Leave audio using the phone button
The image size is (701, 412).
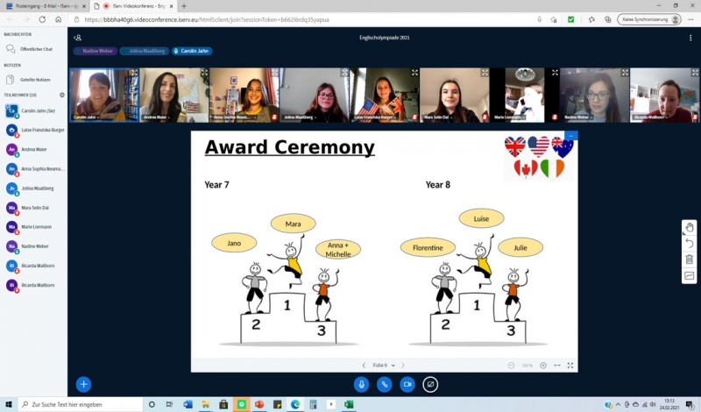tap(384, 384)
